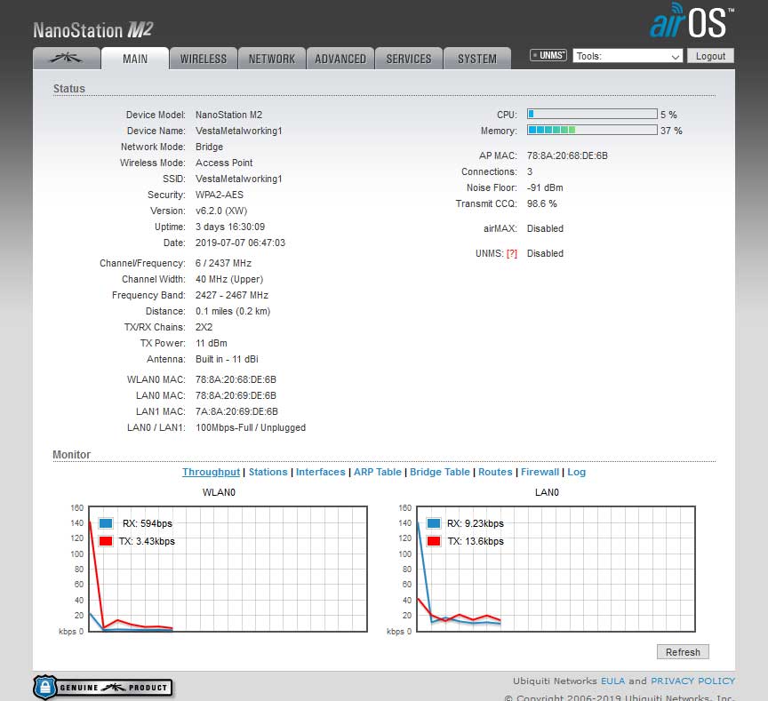Click the WLAN0 red TX legend swatch
The image size is (768, 701).
click(x=106, y=541)
